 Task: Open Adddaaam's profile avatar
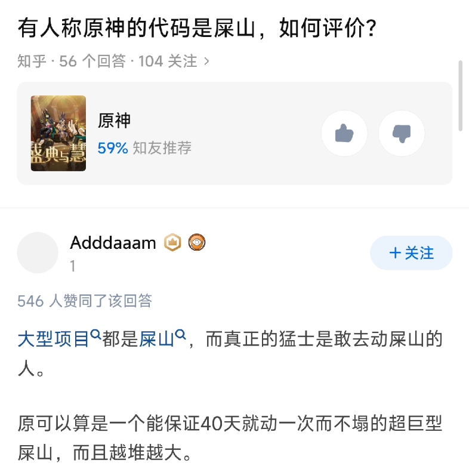[38, 252]
